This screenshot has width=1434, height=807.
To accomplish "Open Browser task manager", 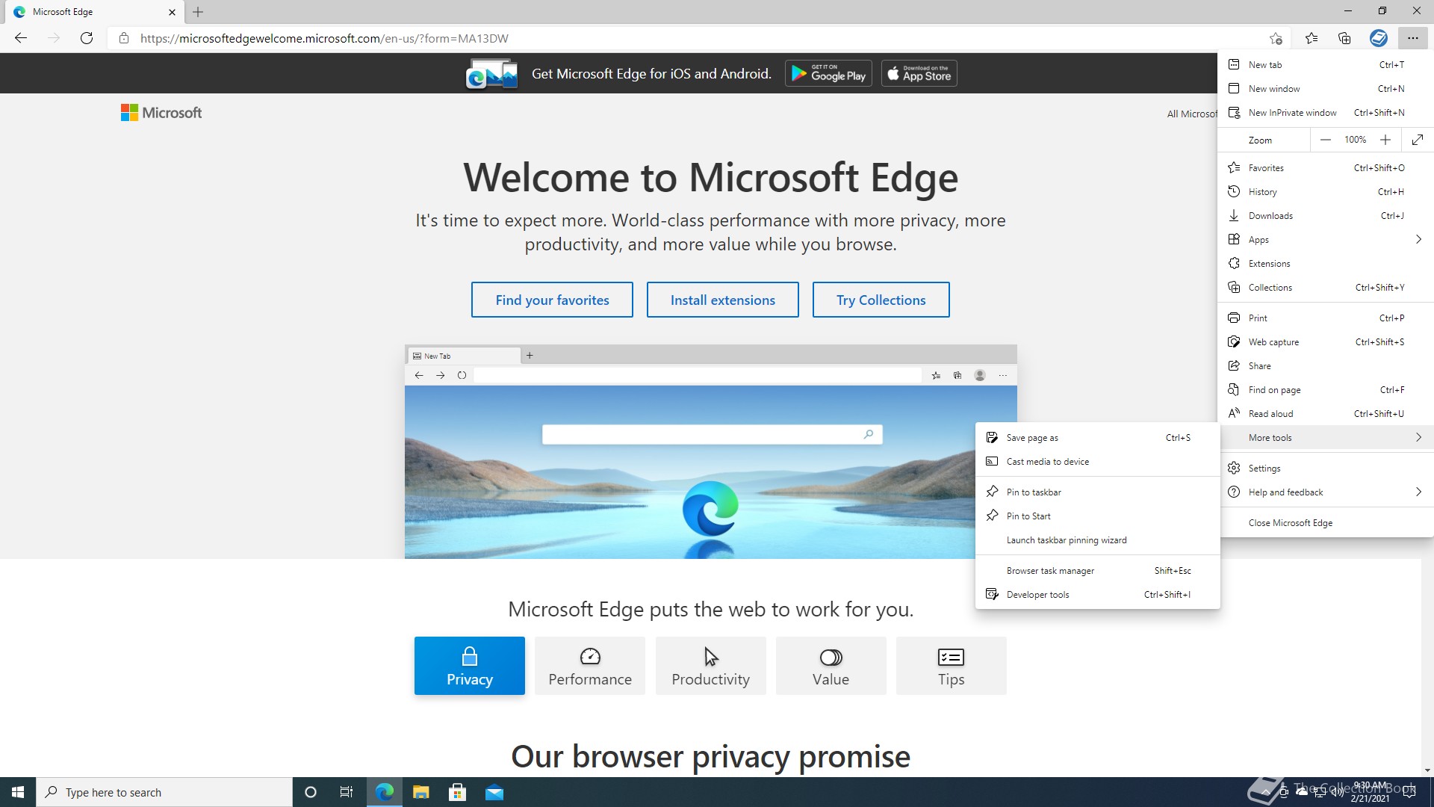I will point(1097,571).
